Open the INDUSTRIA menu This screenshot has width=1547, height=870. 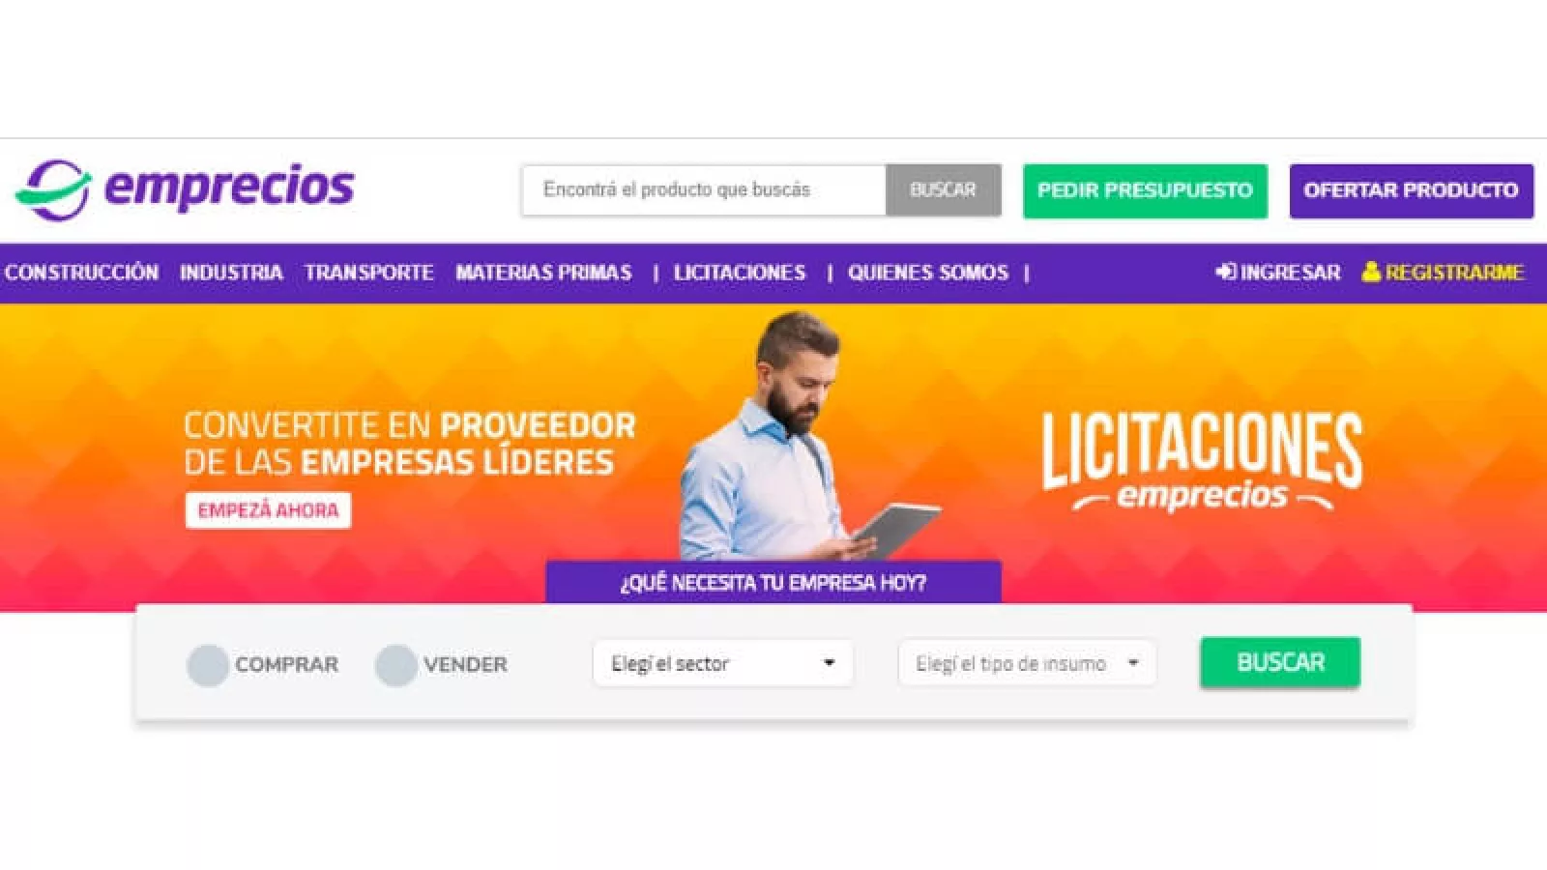point(231,273)
